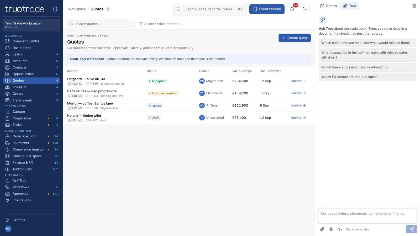This screenshot has width=420, height=236.
Task: Select Orders in the sidebar menu
Action: (31, 94)
